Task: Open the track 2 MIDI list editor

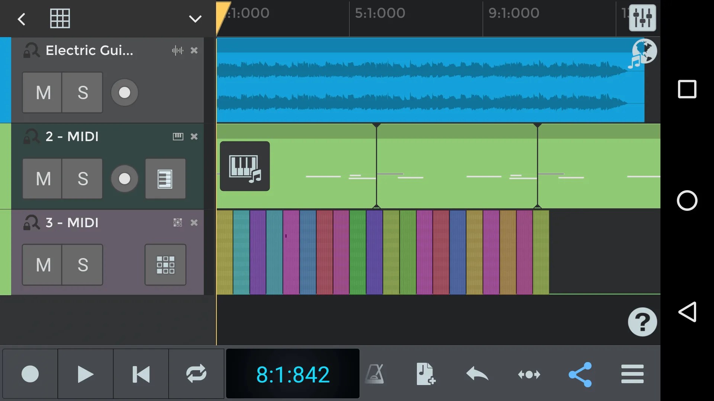Action: point(165,179)
